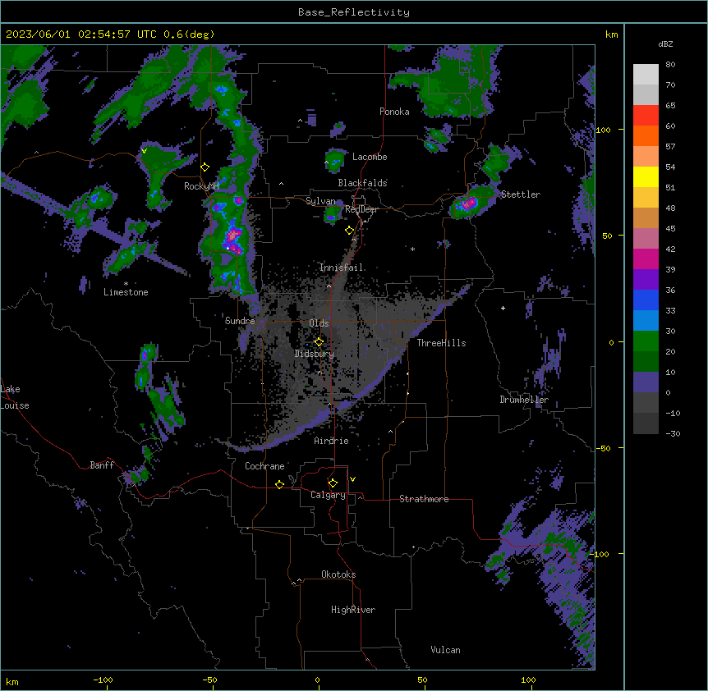Click the Airdrie city label
The image size is (708, 691).
[331, 441]
